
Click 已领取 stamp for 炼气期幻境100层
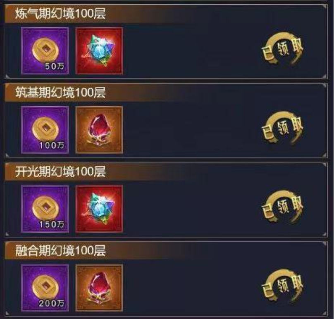[x=282, y=49]
